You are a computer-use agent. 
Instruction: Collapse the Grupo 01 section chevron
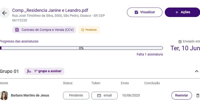tap(196, 71)
